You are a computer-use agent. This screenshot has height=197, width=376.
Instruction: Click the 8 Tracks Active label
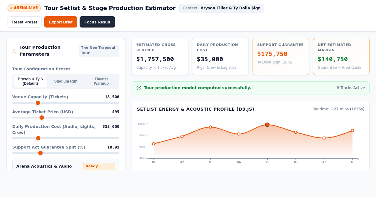point(351,88)
